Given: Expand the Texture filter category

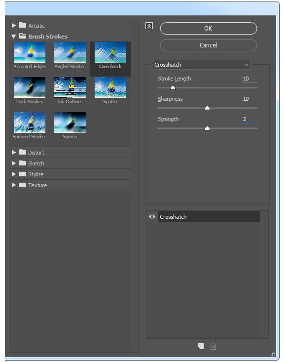Looking at the screenshot, I should [x=14, y=185].
